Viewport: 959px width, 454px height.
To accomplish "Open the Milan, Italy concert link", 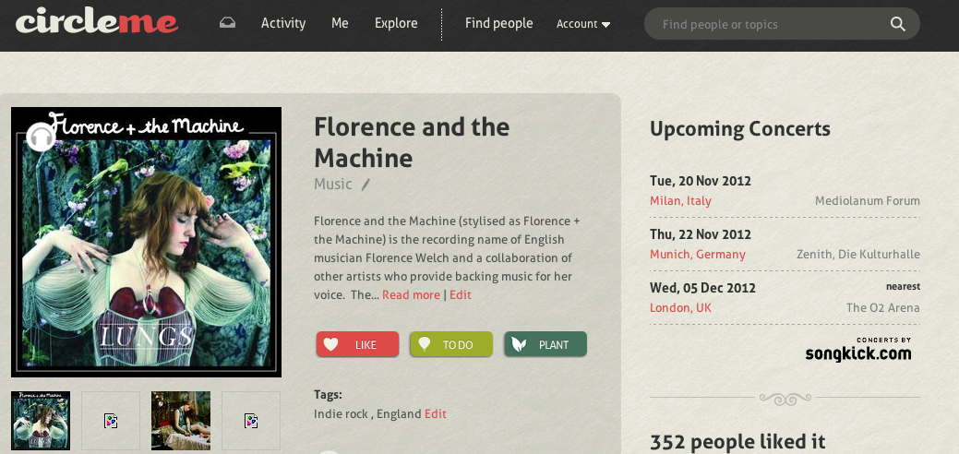I will point(680,201).
